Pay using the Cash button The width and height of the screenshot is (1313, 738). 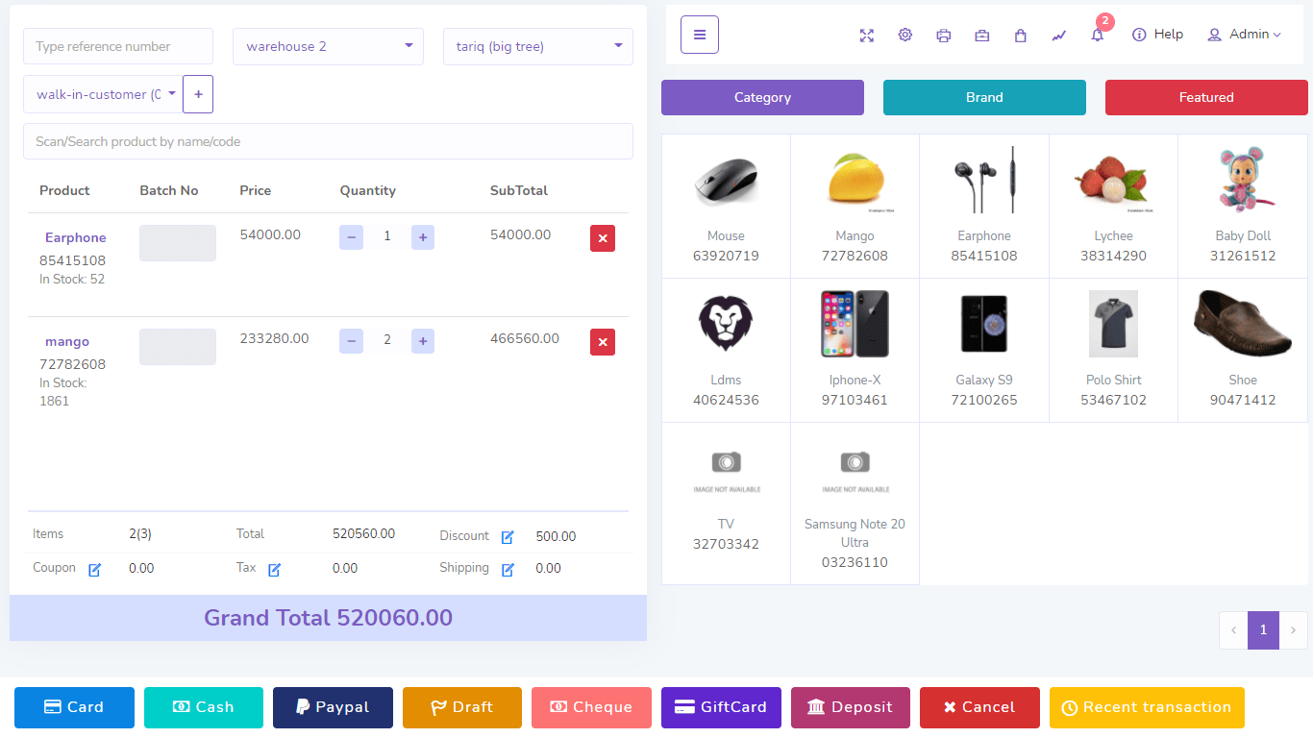pyautogui.click(x=203, y=707)
